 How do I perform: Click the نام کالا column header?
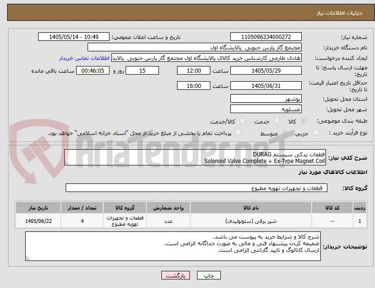click(251, 208)
